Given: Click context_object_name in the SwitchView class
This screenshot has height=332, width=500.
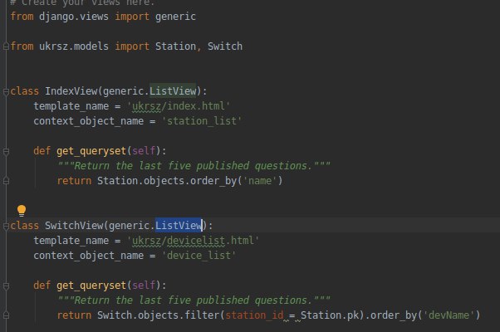Looking at the screenshot, I should pyautogui.click(x=88, y=256).
